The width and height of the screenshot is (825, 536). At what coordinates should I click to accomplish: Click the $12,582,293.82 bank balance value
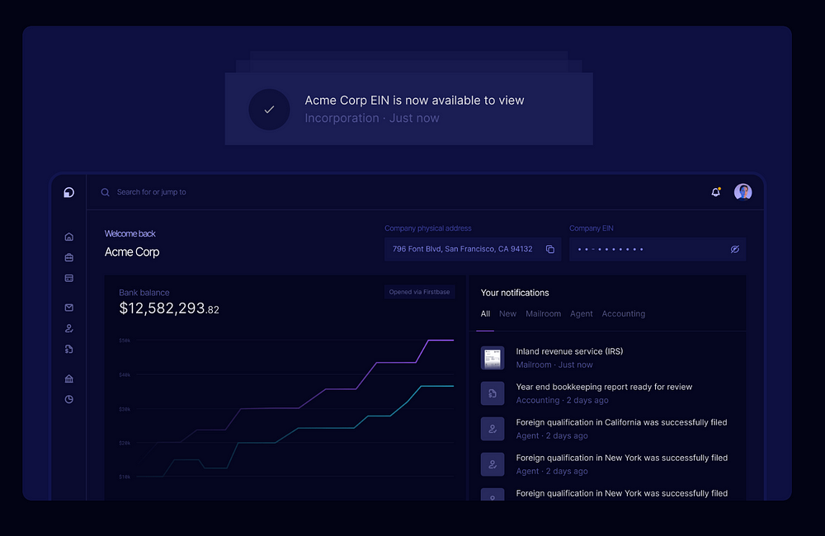coord(169,308)
